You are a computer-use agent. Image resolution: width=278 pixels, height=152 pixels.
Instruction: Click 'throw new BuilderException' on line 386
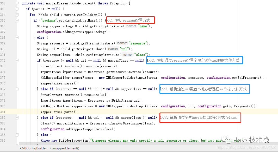64,140
